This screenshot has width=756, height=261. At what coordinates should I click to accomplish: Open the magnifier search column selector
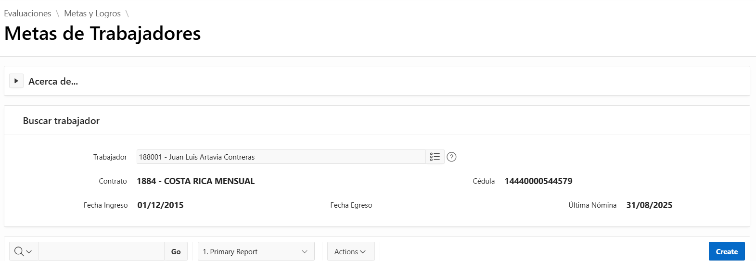pyautogui.click(x=23, y=251)
